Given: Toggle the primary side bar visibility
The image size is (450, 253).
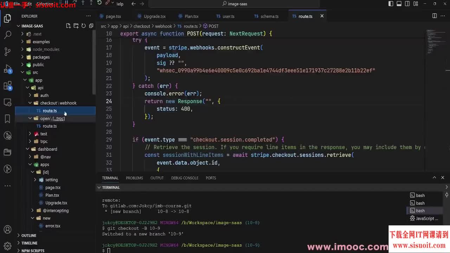Looking at the screenshot, I should 391,4.
